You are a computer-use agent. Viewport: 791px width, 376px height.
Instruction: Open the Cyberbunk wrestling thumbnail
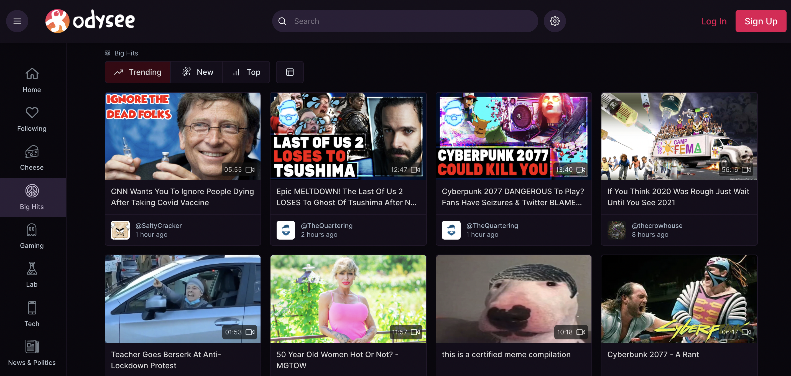click(679, 299)
